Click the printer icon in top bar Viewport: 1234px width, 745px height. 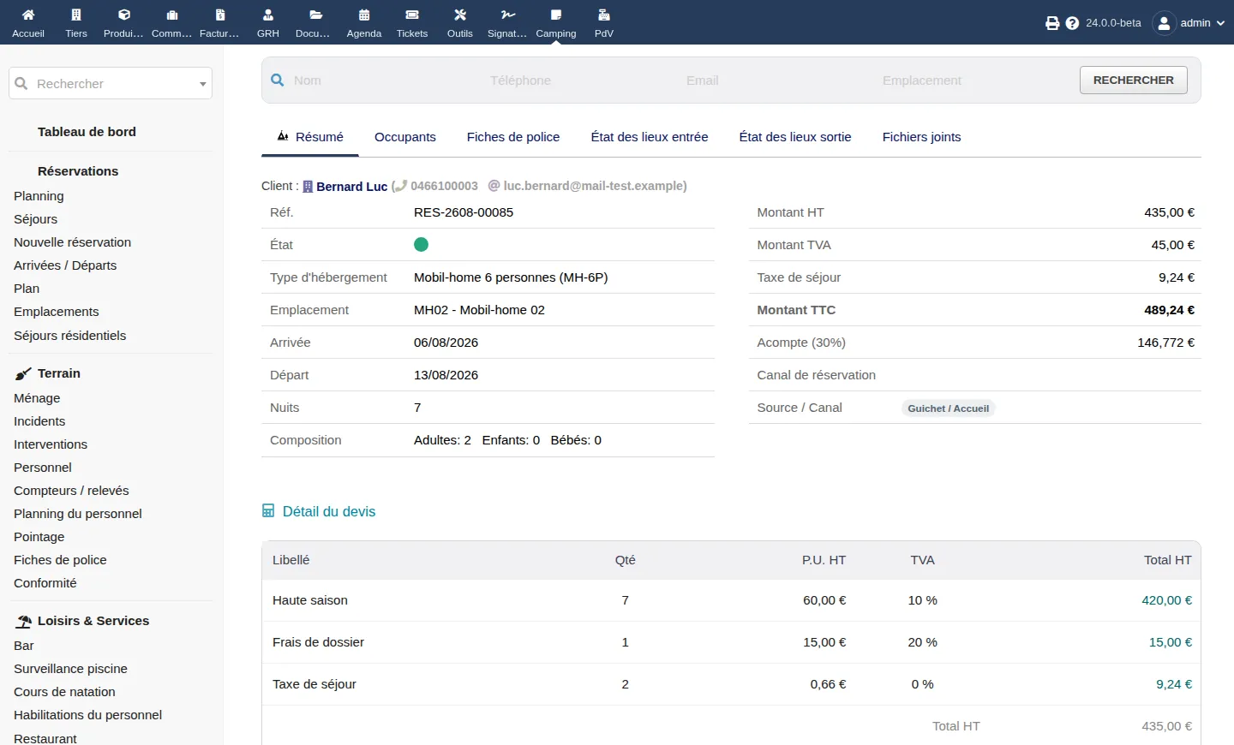[1052, 23]
